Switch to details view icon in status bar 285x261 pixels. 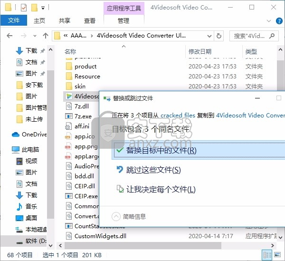point(267,255)
